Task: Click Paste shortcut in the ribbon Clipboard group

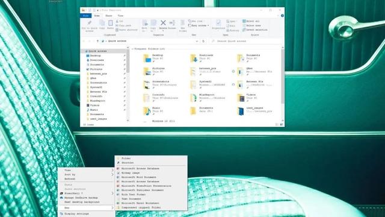Action: 126,30
